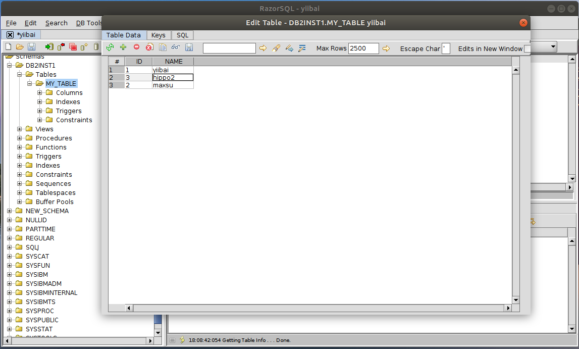Switch to the Keys tab
Viewport: 579px width, 349px height.
pos(158,35)
